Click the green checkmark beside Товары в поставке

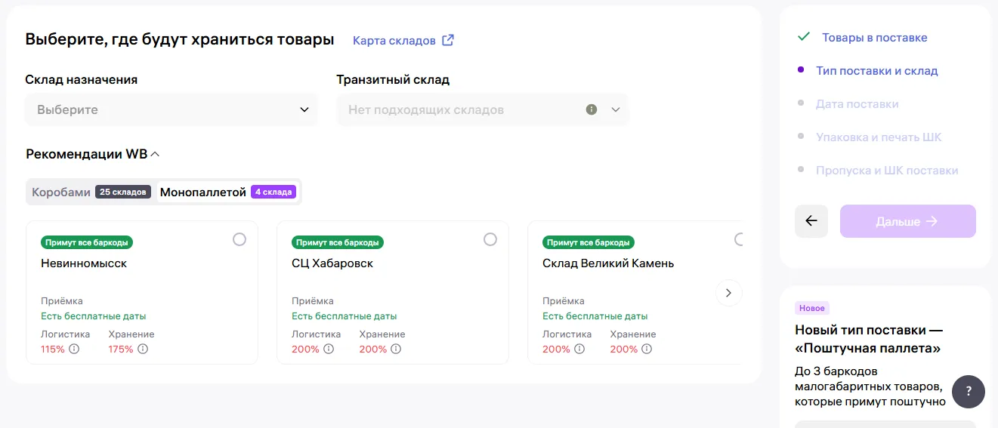click(x=804, y=37)
